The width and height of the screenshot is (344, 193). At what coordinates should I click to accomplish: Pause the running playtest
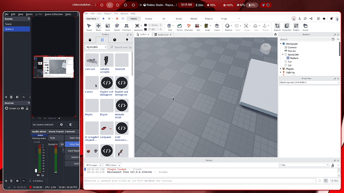[109, 19]
